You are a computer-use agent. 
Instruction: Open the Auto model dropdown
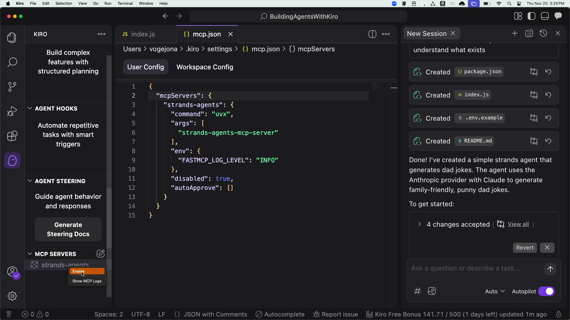click(495, 291)
